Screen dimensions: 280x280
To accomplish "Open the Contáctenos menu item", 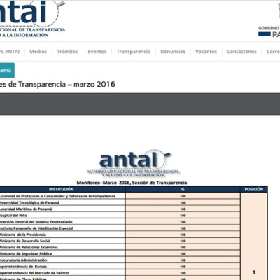I will pyautogui.click(x=241, y=52).
